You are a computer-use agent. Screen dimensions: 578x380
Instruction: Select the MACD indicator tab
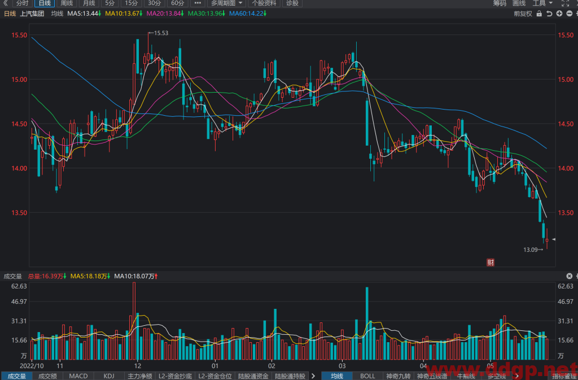[x=78, y=376]
